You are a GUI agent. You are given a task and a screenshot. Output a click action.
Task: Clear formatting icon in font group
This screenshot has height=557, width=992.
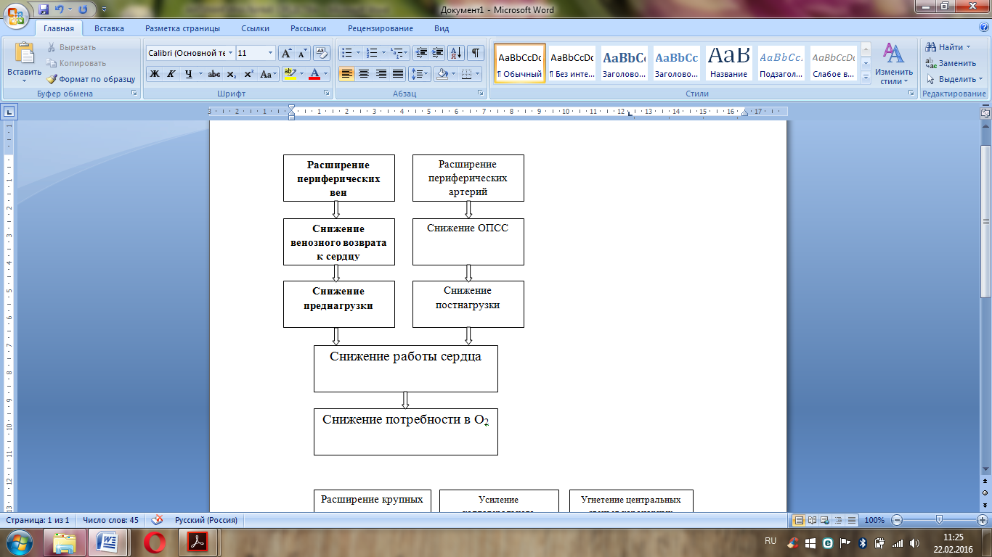322,53
